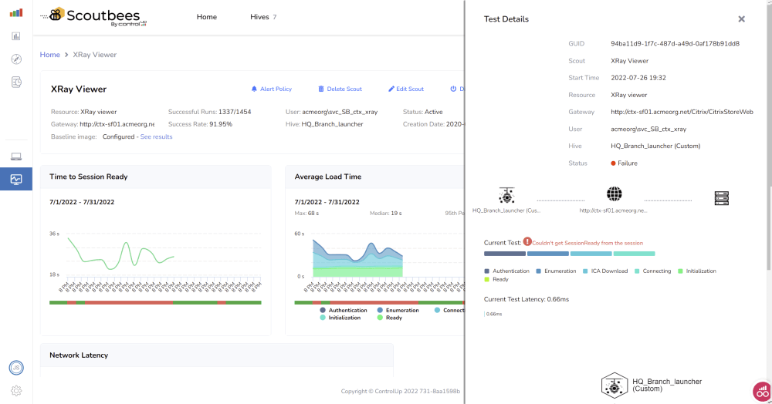Viewport: 772px width, 404px height.
Task: Click the compass icon in left sidebar
Action: (x=16, y=59)
